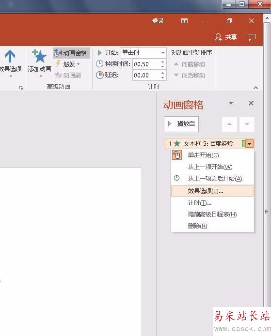
Task: Click the green timeline bar of the 文本框 5 animation
Action: coord(243,144)
